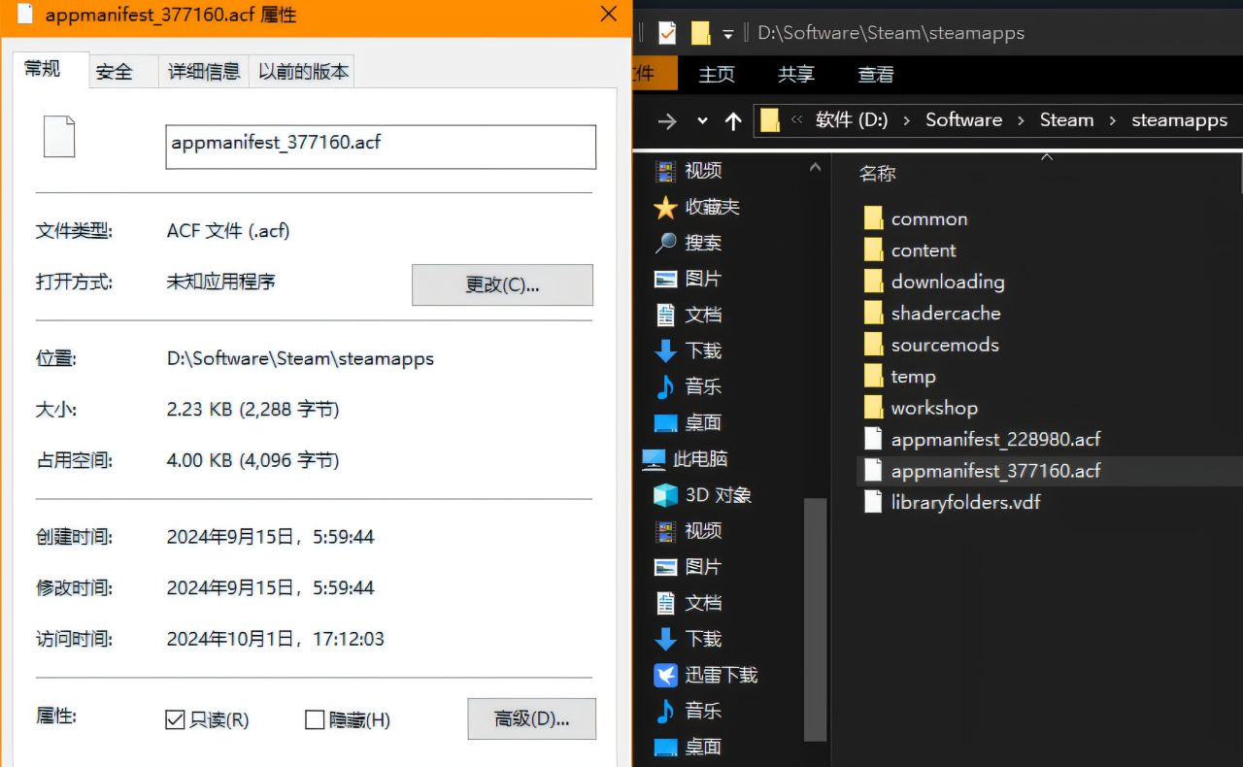
Task: Select the 搜索 magnifier icon in the sidebar
Action: [665, 243]
